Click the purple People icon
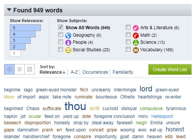Screen dimensions: 194x140 click(68, 43)
